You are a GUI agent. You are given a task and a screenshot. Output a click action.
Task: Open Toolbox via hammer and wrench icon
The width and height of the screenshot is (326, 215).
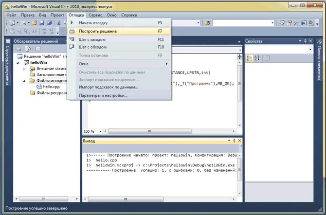296,23
